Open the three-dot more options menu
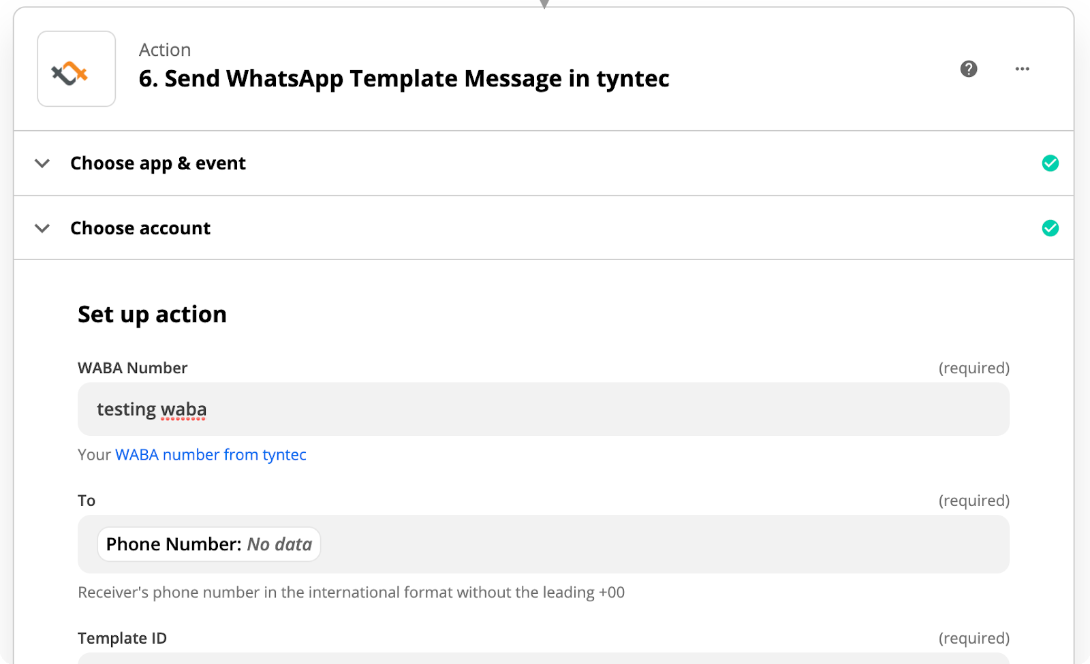The height and width of the screenshot is (664, 1090). (1022, 69)
